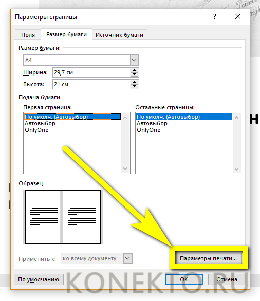
Task: Expand the A4 paper size dropdown
Action: [134, 60]
